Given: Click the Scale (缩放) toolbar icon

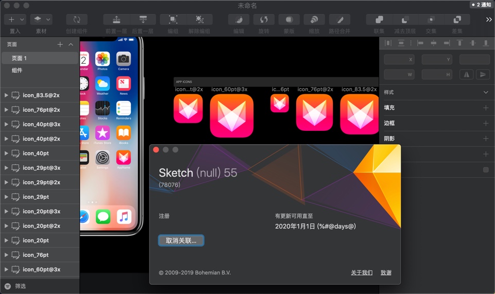Looking at the screenshot, I should click(314, 20).
